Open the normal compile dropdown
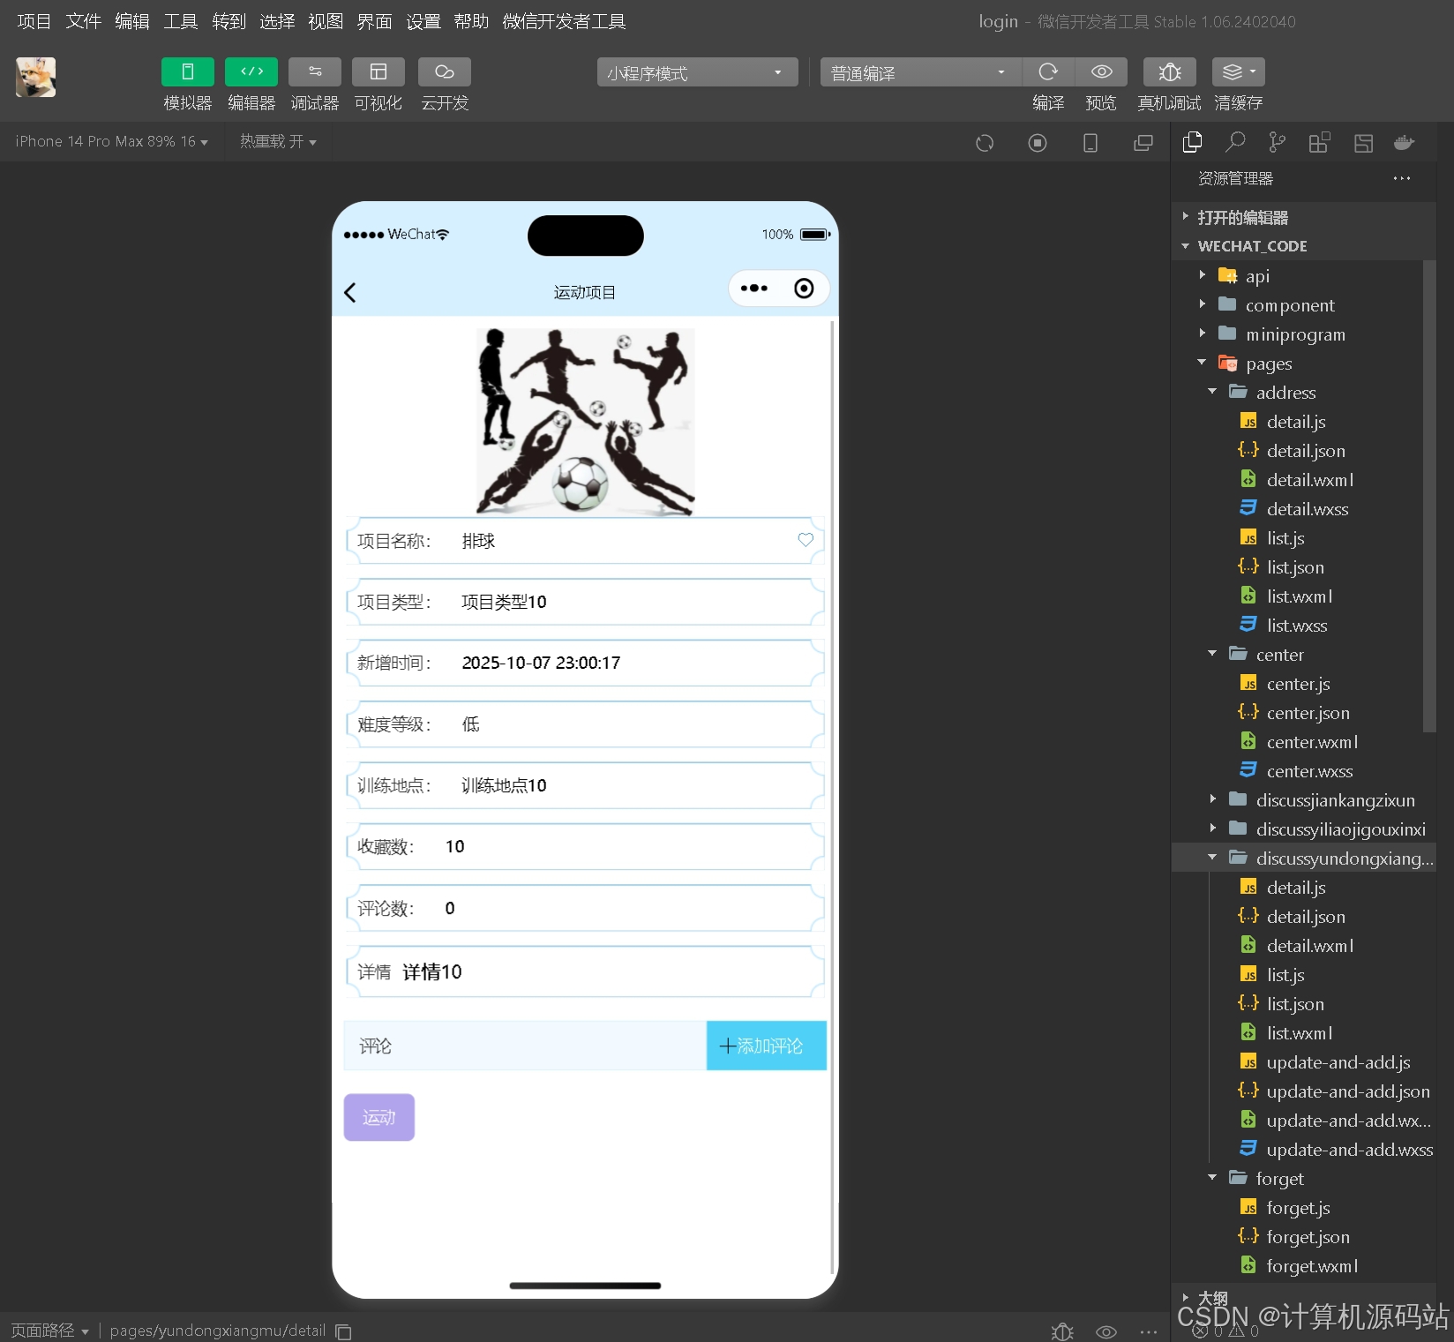Image resolution: width=1454 pixels, height=1342 pixels. tap(921, 72)
